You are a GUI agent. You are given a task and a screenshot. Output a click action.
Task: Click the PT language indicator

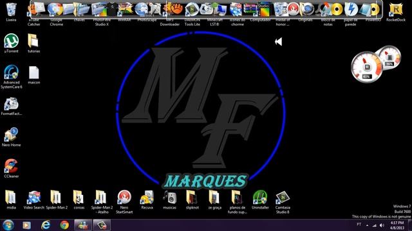359,225
